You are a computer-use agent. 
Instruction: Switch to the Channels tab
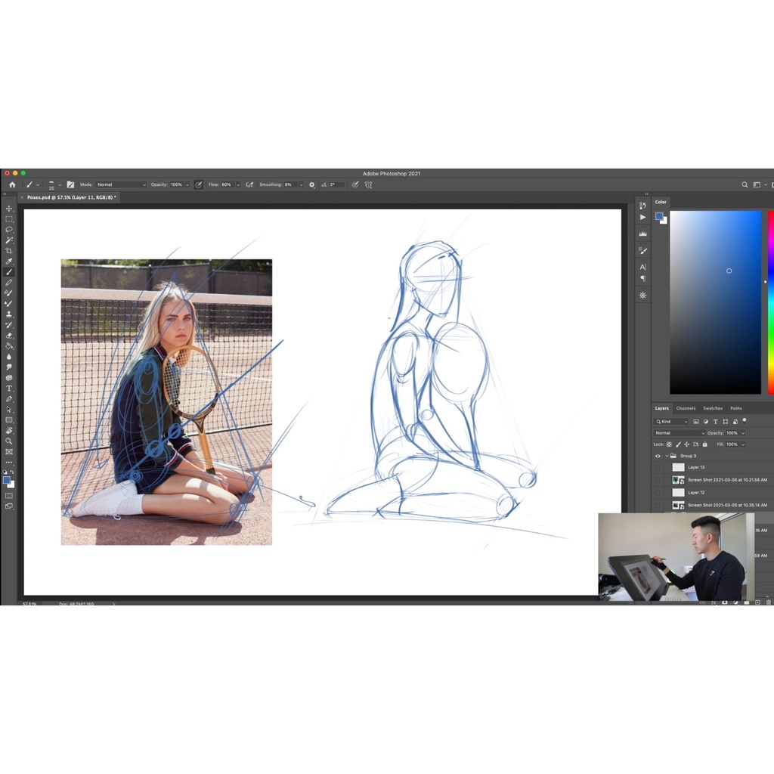pos(686,408)
